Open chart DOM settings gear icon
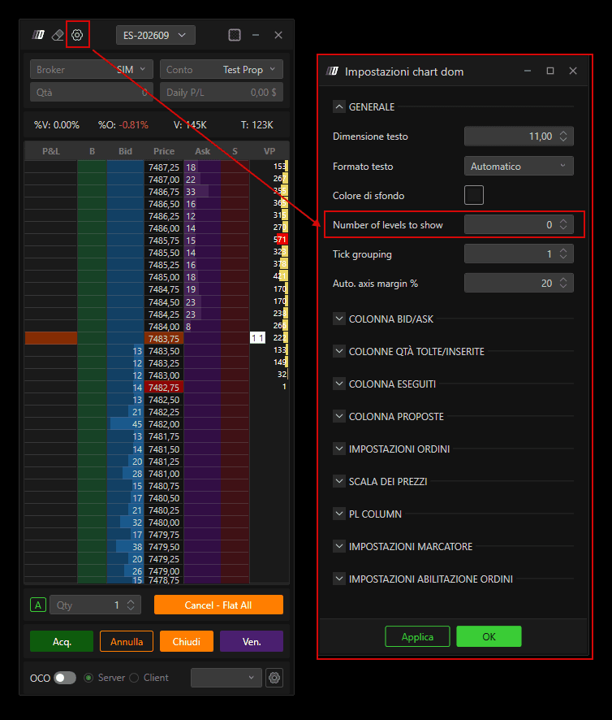 tap(77, 35)
